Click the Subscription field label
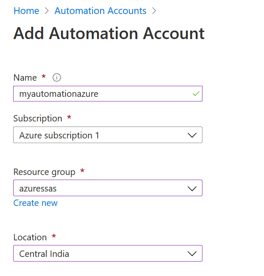 (38, 118)
